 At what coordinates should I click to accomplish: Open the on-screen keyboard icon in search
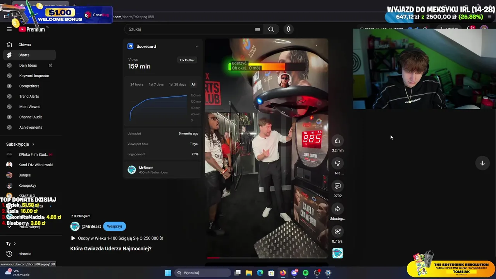(258, 29)
